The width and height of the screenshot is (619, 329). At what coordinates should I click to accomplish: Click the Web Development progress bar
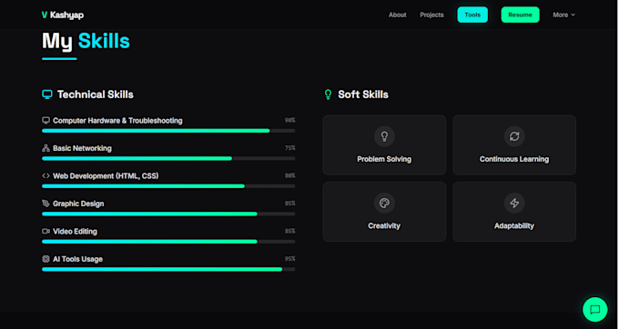click(x=168, y=186)
